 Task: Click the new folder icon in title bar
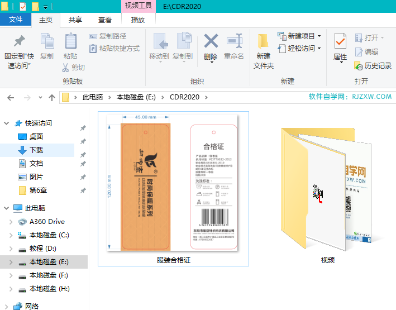click(x=35, y=6)
